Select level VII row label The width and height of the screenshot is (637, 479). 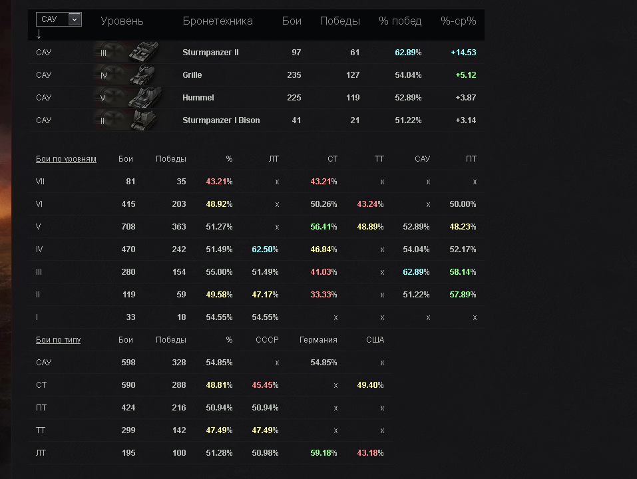tap(40, 182)
